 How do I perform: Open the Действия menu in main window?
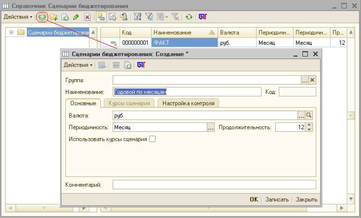[x=18, y=17]
